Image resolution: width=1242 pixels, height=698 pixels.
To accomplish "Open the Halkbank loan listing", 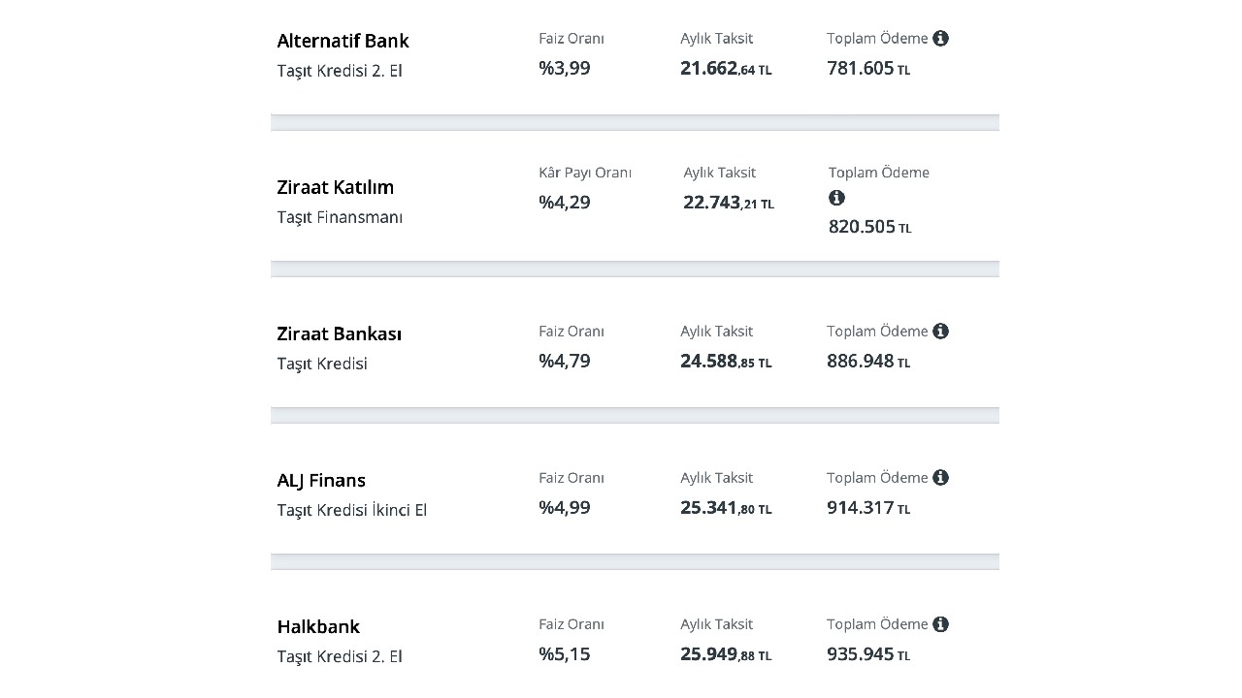I will [318, 626].
